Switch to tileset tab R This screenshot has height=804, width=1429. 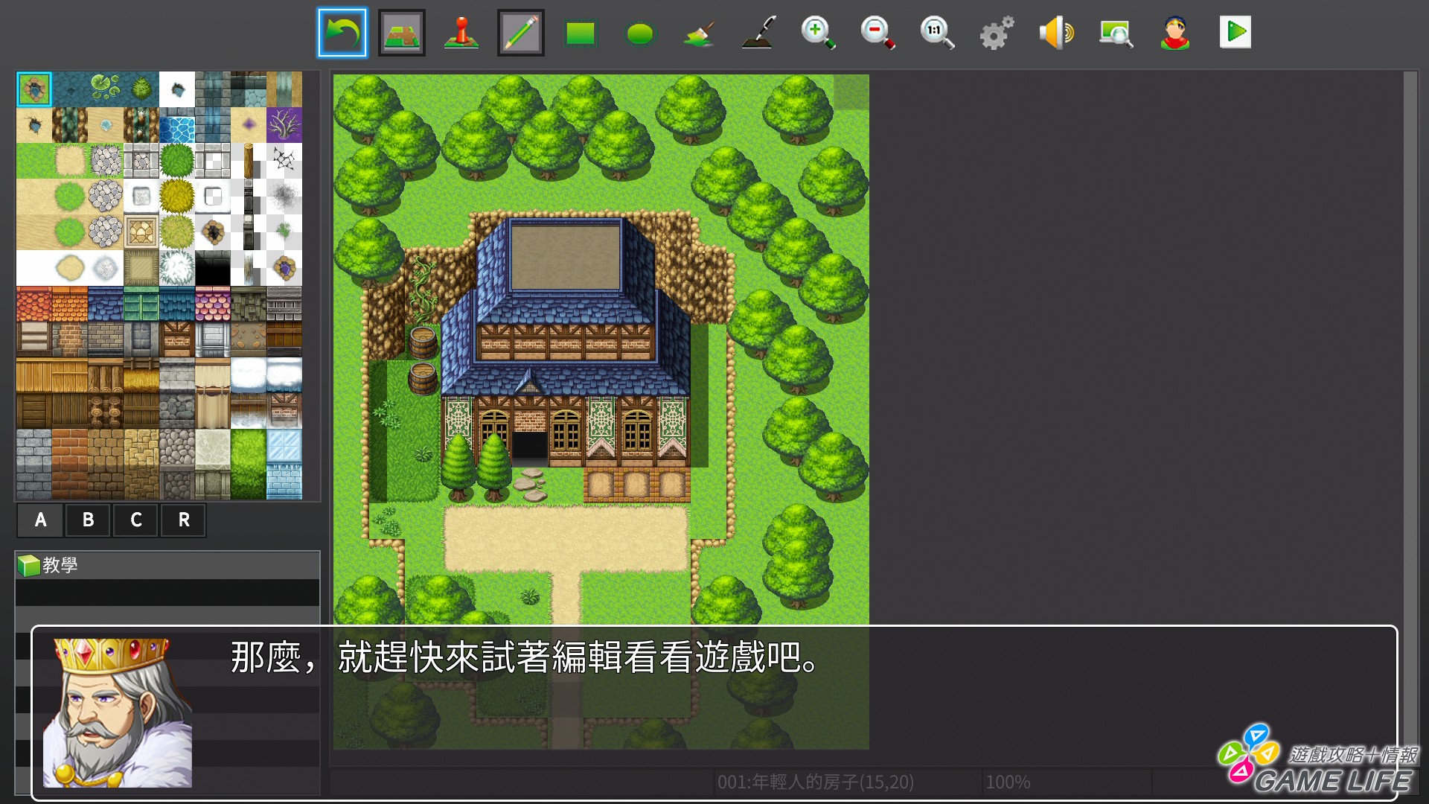[x=183, y=520]
